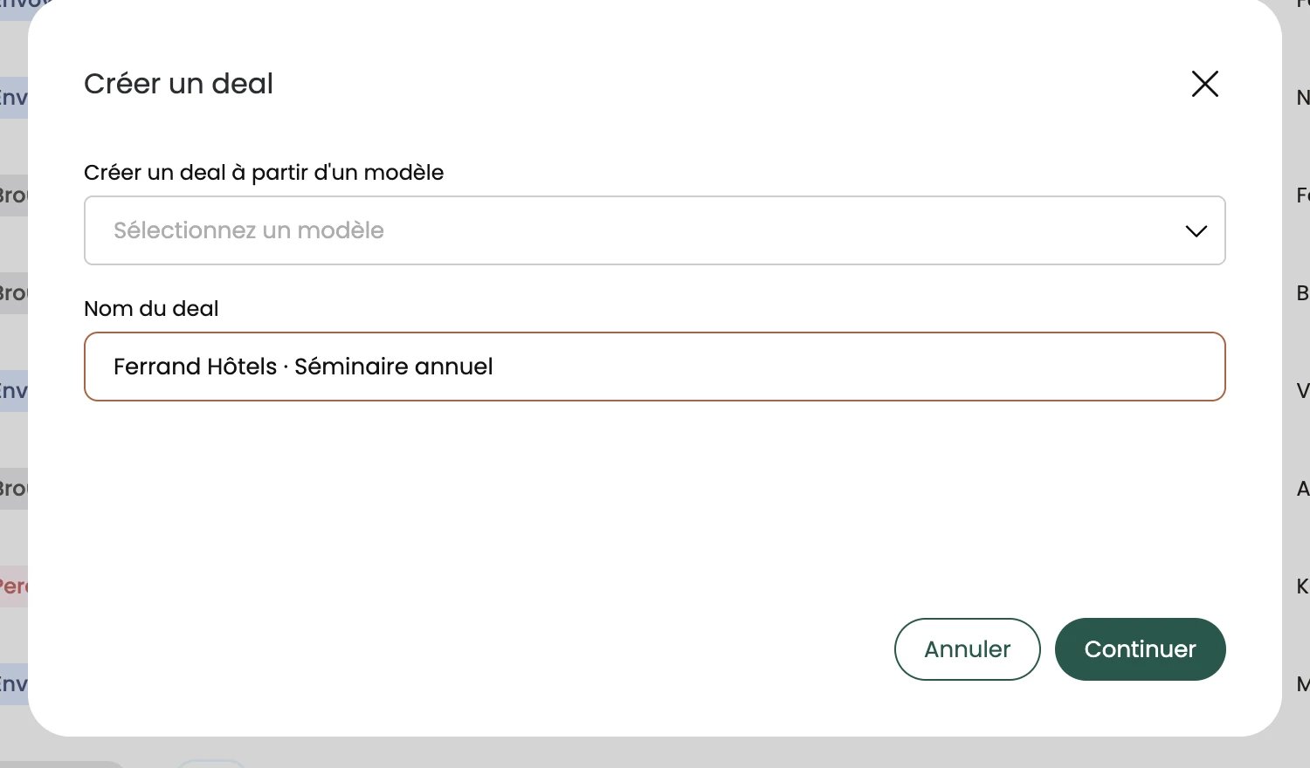Expand the model dropdown chevron arrow

point(1196,231)
